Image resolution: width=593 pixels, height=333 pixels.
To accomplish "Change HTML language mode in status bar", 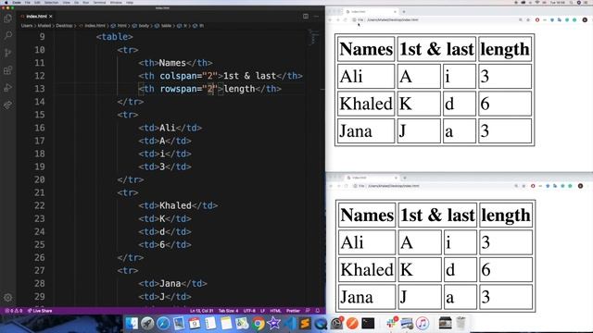I will click(276, 311).
